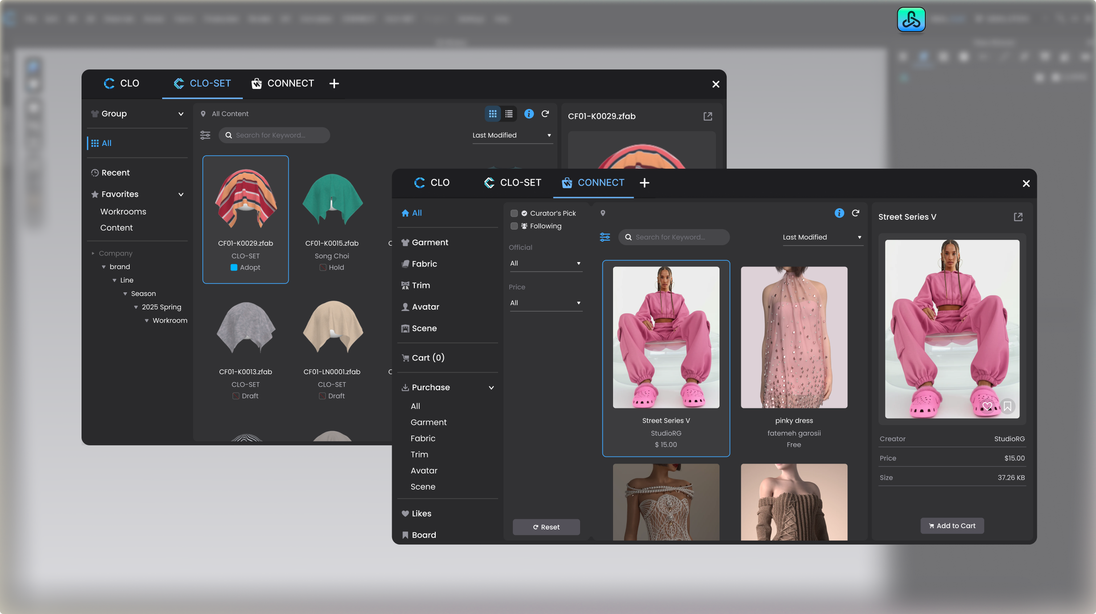
Task: Open Avatar category in CONNECT sidebar
Action: (420, 307)
